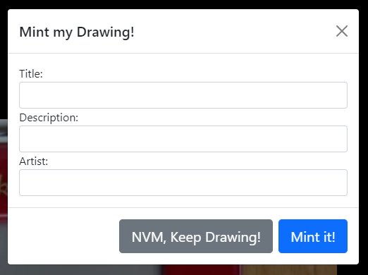Click the Title: field label
This screenshot has width=368, height=275.
tap(31, 74)
